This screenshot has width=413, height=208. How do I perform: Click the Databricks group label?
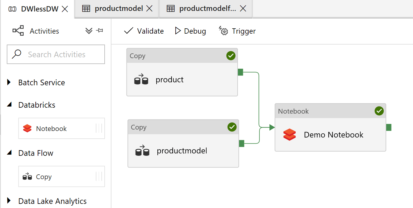[x=37, y=105]
